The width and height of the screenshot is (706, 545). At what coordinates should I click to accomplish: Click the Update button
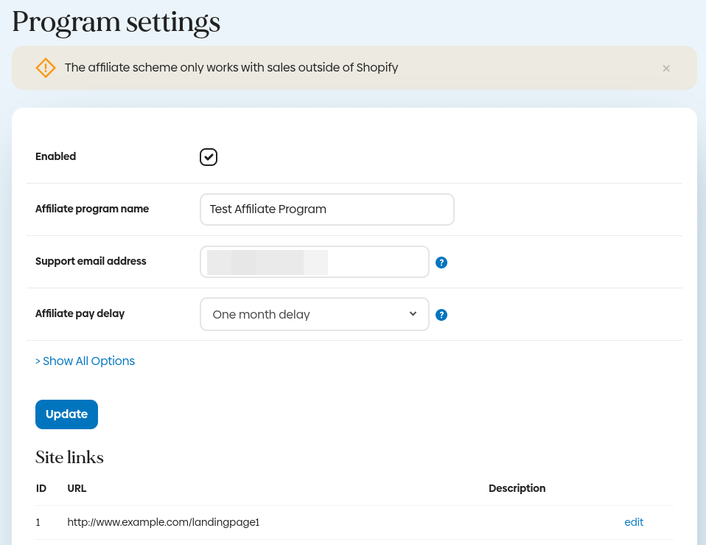tap(66, 414)
